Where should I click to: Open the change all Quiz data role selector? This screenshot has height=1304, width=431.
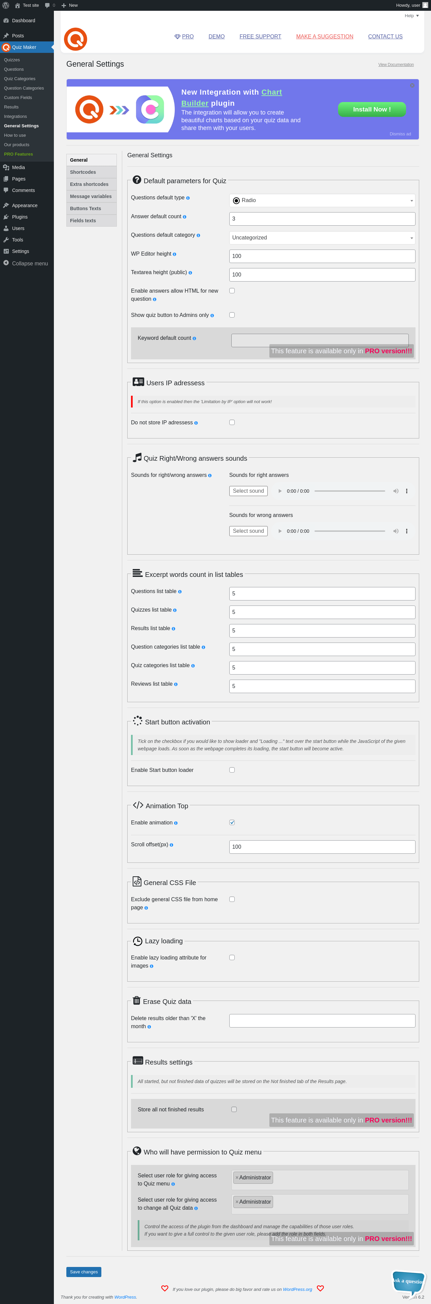click(320, 1204)
